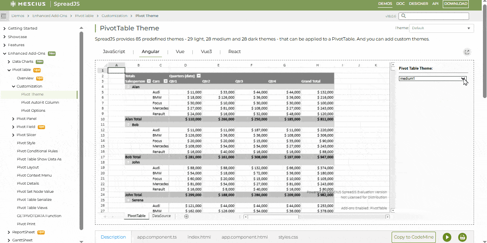This screenshot has height=243, width=487.
Task: Open the index.html code tab
Action: (x=199, y=237)
